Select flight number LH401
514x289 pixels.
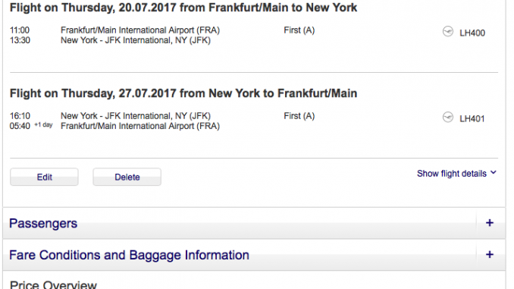472,118
